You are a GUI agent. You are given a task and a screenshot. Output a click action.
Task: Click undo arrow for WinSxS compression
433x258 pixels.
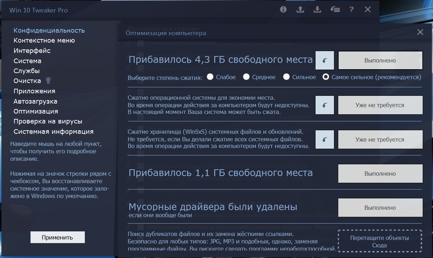point(325,139)
